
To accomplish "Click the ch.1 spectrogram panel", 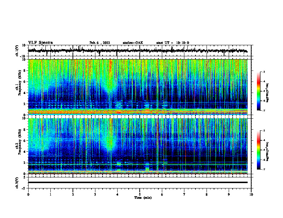I will click(x=138, y=87).
